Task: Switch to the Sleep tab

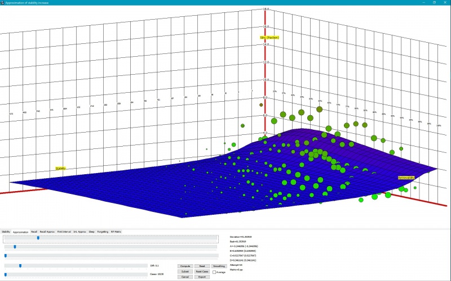Action: point(91,232)
